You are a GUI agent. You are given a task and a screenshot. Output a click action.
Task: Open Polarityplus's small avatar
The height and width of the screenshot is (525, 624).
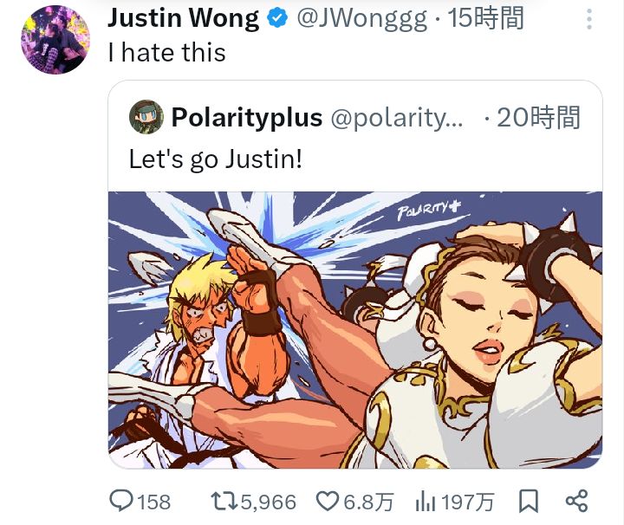146,117
